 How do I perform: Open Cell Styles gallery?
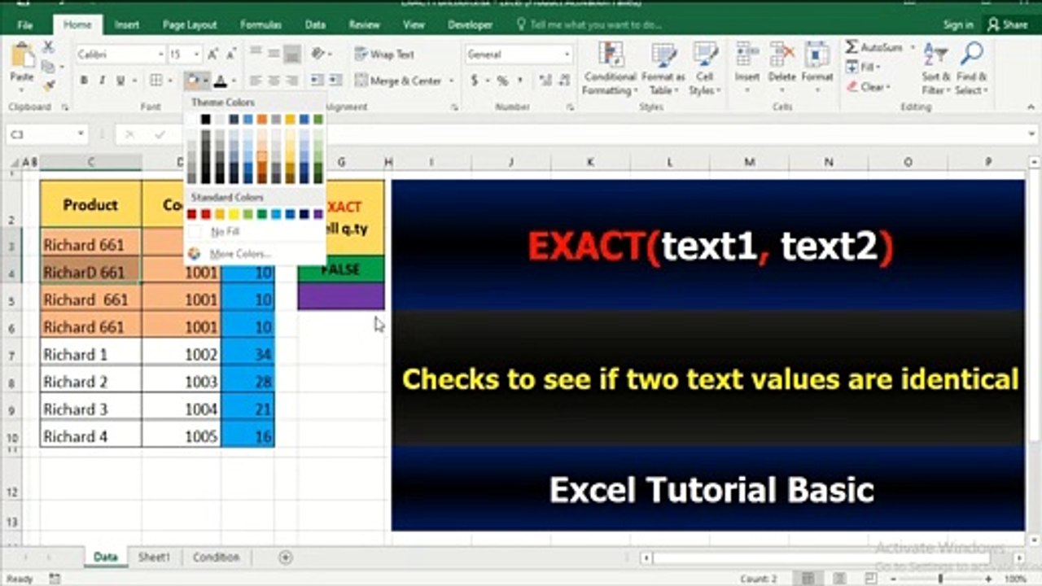coord(704,68)
